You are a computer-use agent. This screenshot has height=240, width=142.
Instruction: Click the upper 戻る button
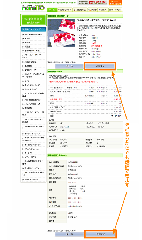coord(69,66)
